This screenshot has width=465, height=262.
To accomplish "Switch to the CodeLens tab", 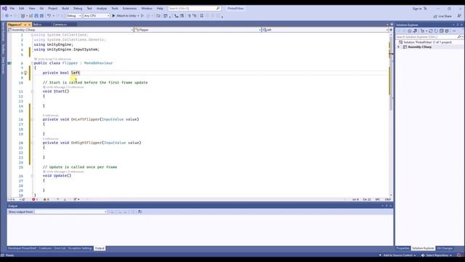I will pyautogui.click(x=45, y=248).
